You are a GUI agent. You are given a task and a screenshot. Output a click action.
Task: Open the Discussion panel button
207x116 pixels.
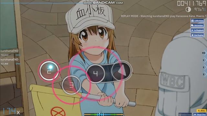point(197,25)
